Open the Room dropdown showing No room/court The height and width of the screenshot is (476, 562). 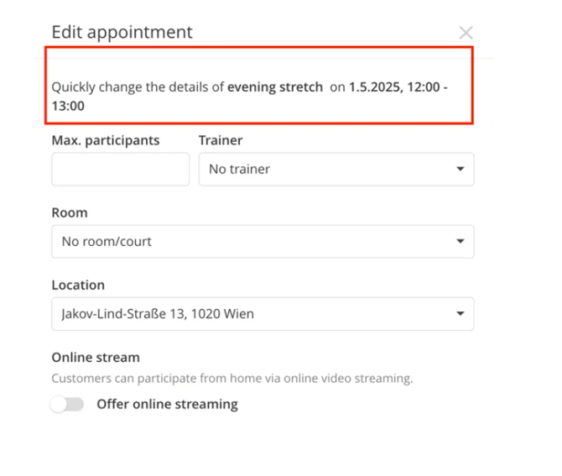click(263, 242)
